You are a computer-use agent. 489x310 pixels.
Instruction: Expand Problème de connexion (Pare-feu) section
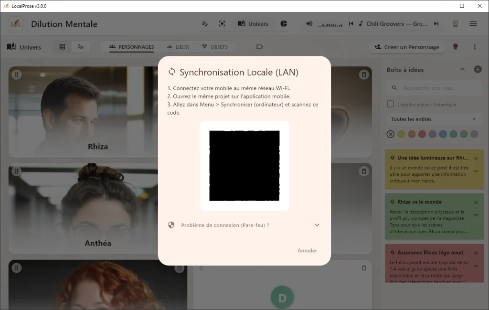coord(244,225)
